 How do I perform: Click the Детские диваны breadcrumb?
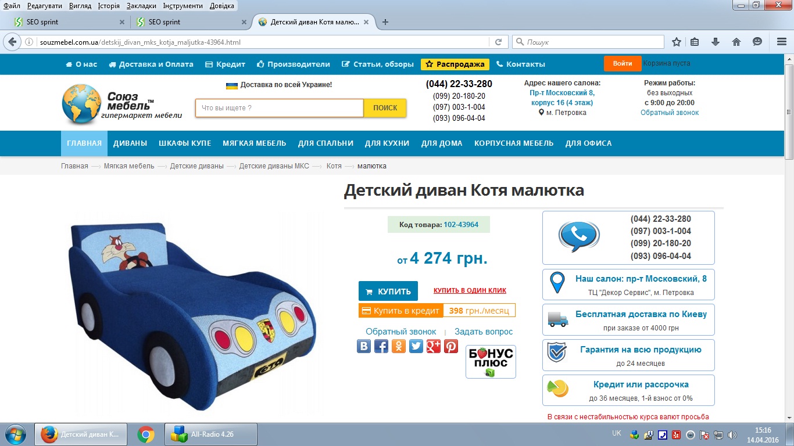tap(197, 166)
